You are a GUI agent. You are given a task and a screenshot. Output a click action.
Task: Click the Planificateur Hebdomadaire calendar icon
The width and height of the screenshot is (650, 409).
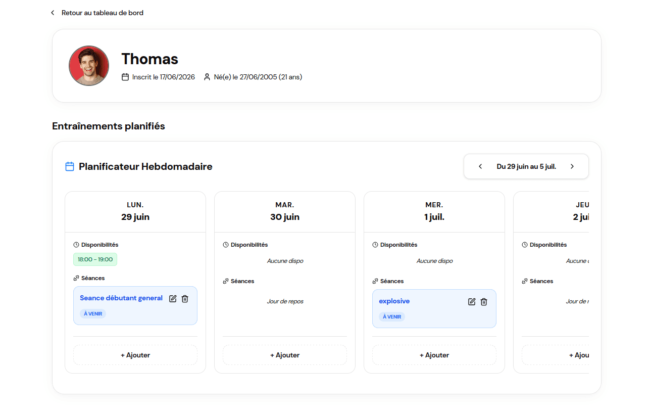tap(70, 166)
